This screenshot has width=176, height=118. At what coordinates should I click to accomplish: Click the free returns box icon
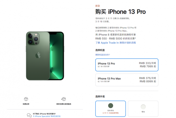(x=64, y=99)
